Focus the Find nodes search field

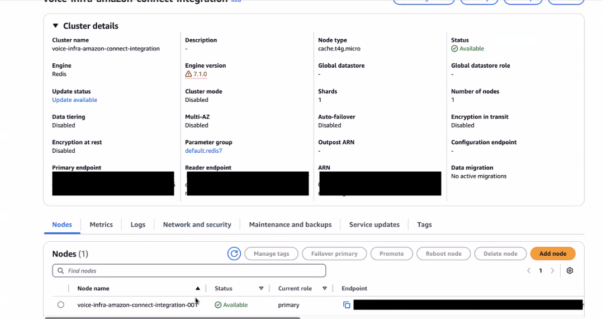pyautogui.click(x=189, y=270)
